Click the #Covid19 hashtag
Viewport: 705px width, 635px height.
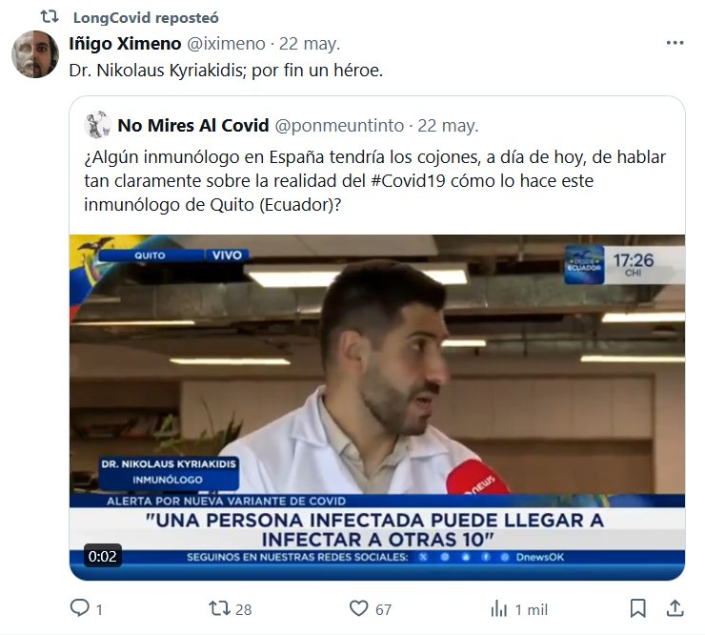(x=409, y=181)
